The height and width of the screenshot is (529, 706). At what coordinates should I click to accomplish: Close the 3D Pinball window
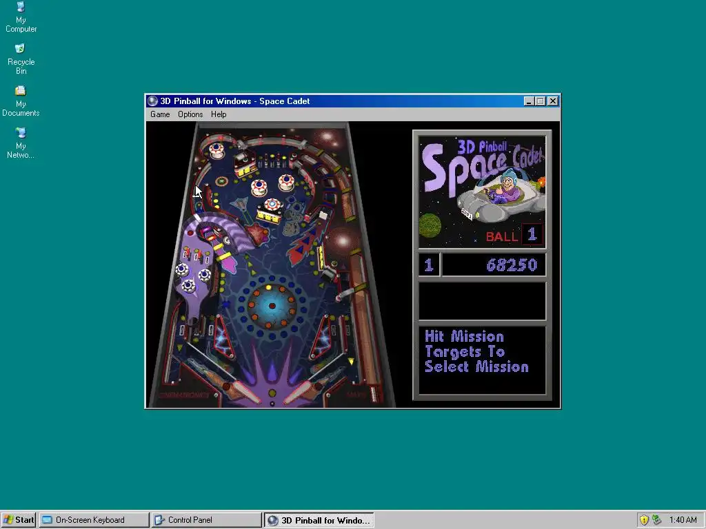(x=553, y=101)
